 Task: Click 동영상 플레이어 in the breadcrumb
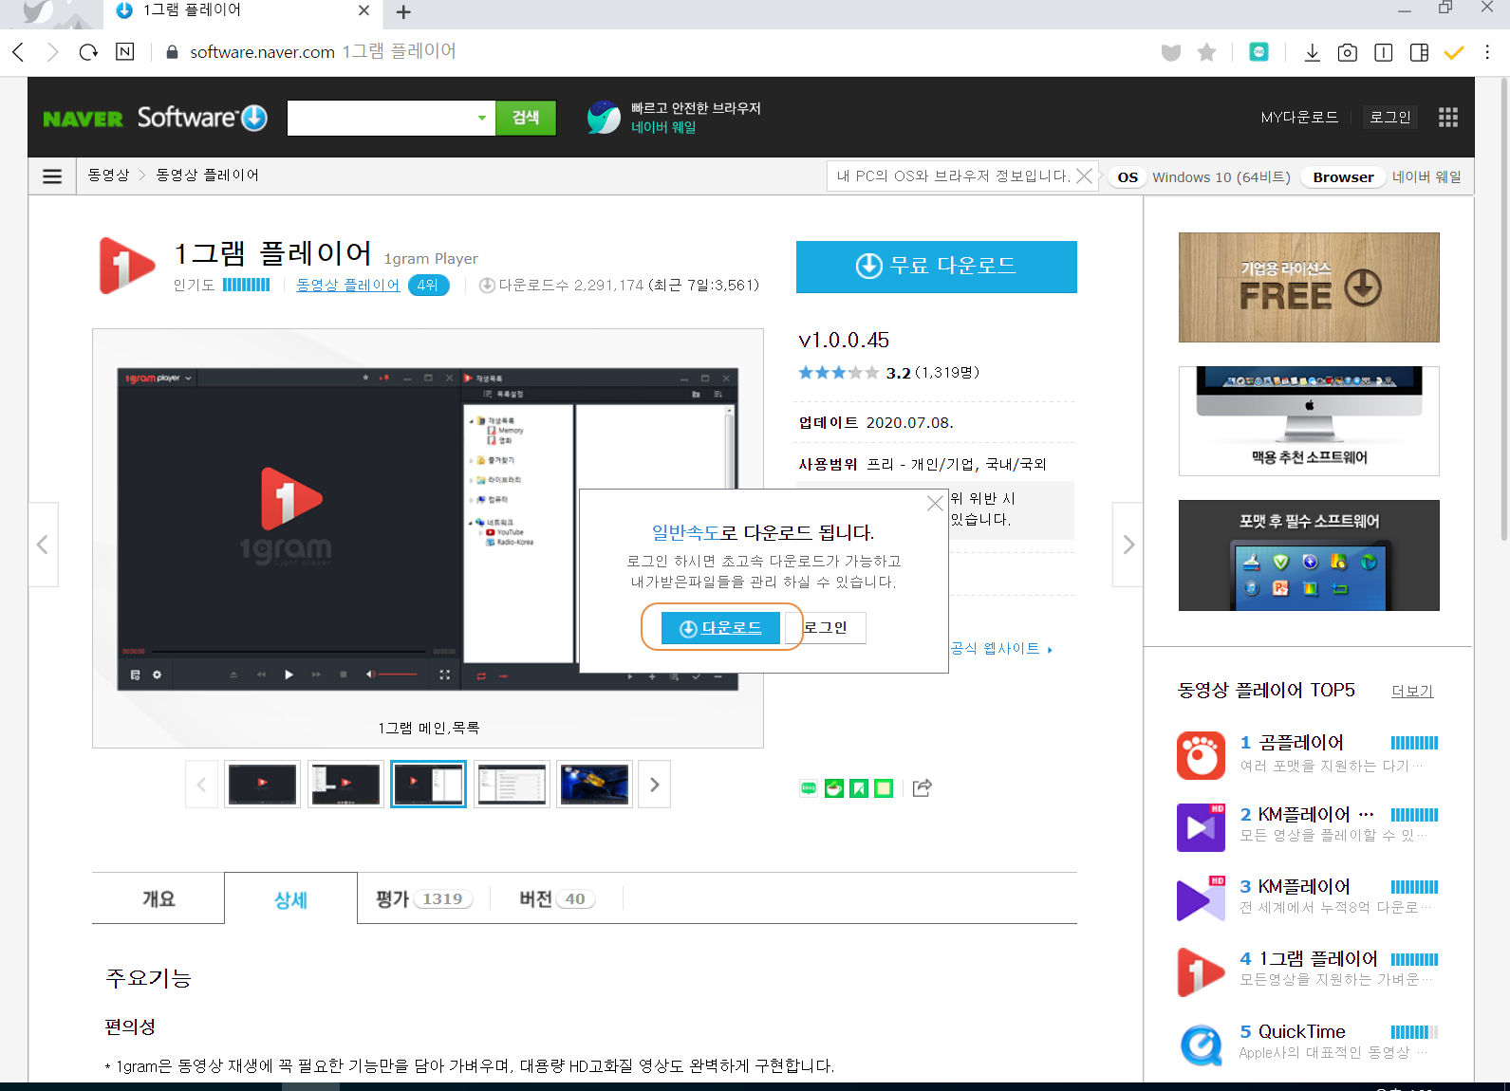(207, 176)
